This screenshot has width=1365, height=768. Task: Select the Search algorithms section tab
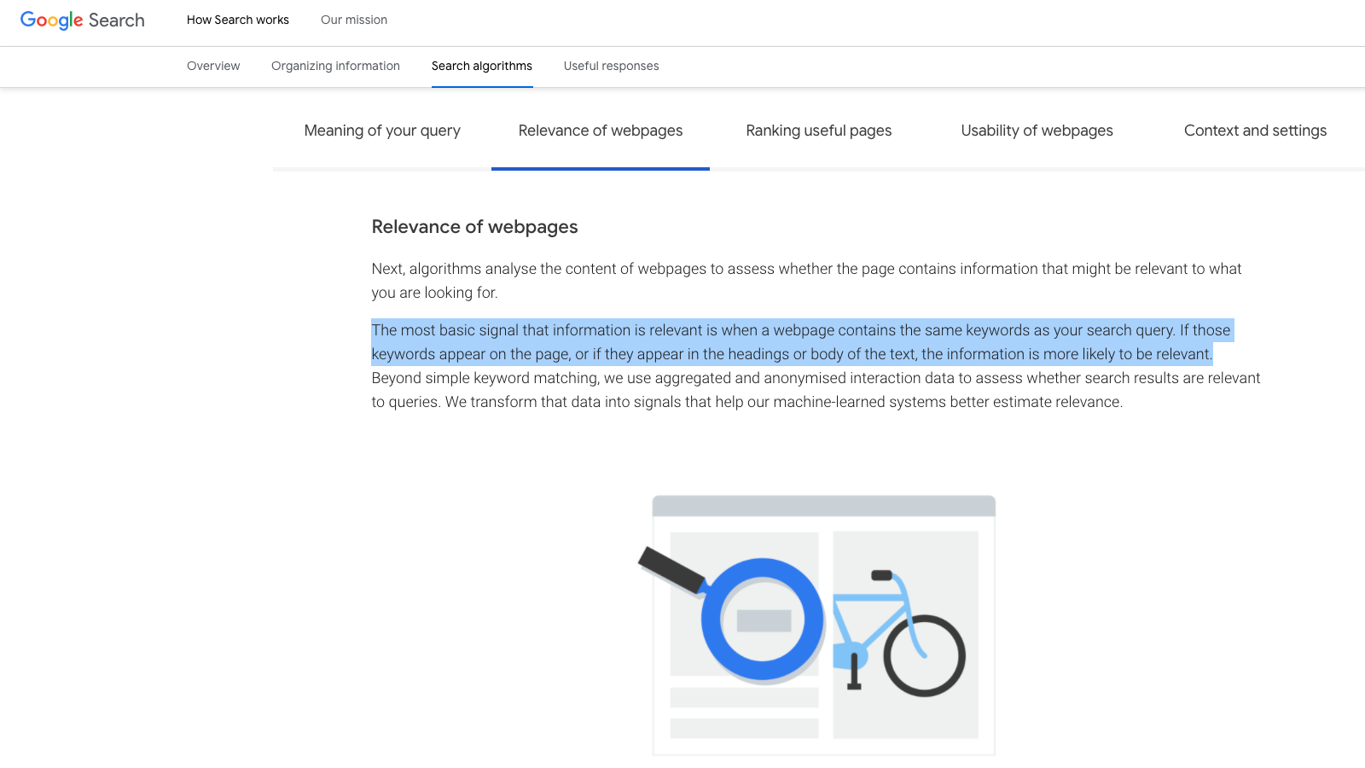482,66
